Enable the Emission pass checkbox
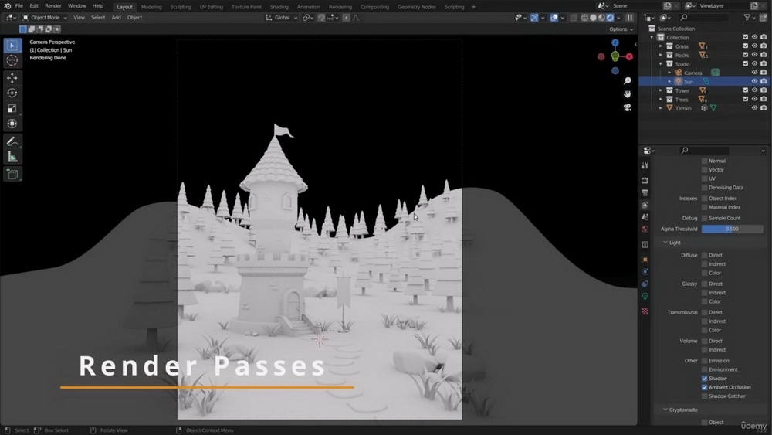Image resolution: width=772 pixels, height=435 pixels. click(705, 361)
